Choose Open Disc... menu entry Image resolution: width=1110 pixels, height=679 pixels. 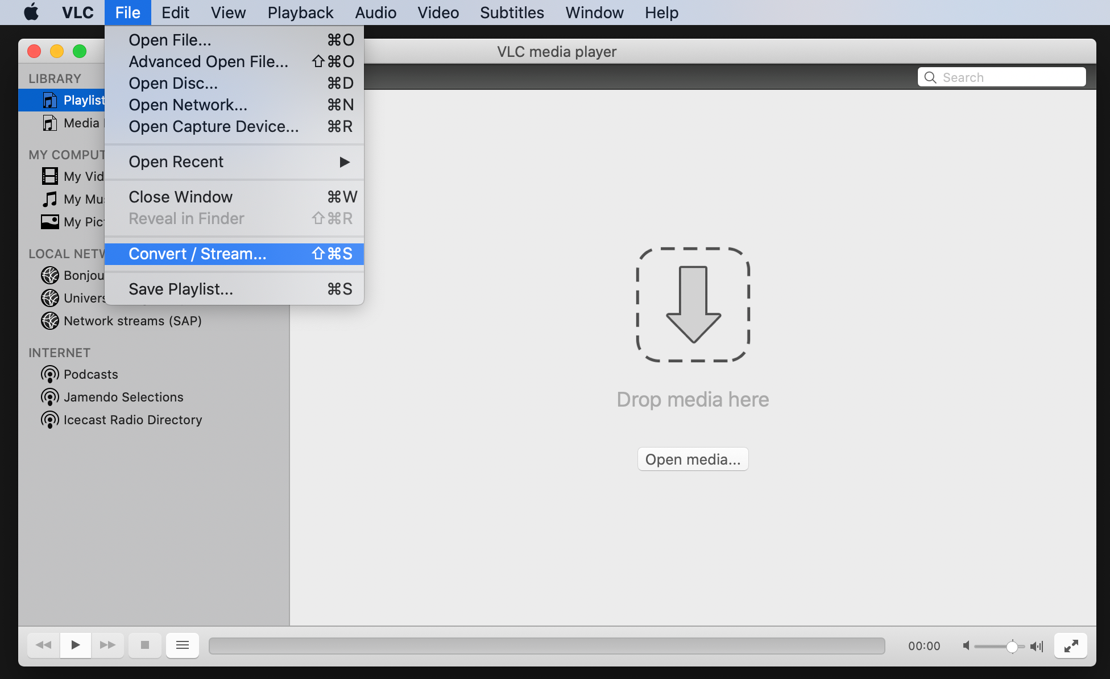pos(234,83)
